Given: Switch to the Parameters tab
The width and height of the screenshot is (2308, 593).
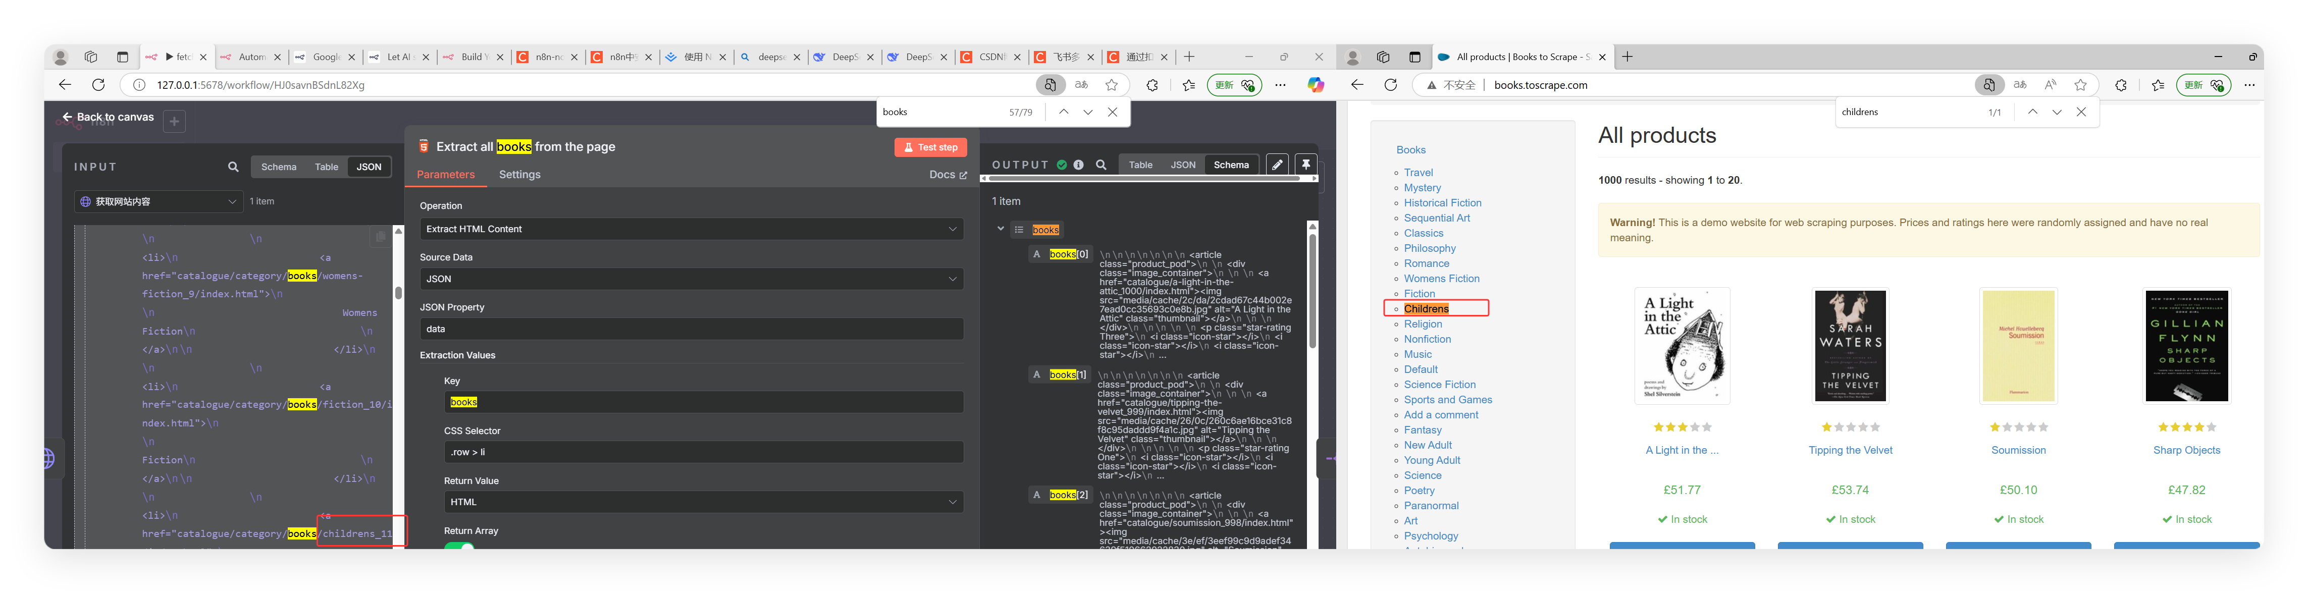Looking at the screenshot, I should (445, 175).
